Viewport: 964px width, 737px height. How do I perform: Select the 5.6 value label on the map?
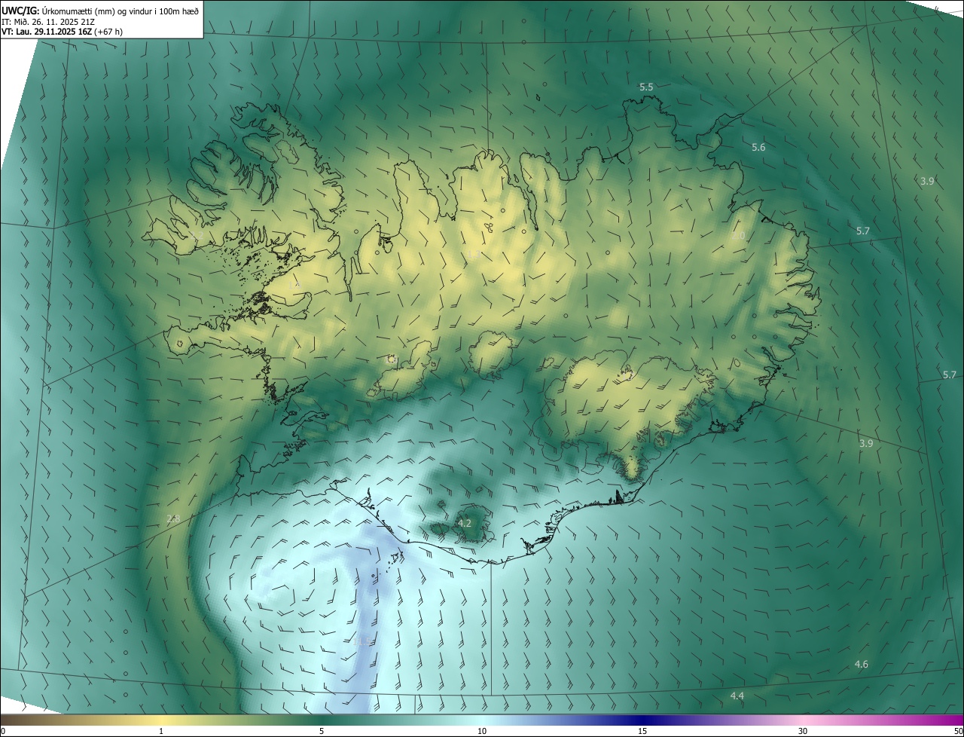click(758, 148)
